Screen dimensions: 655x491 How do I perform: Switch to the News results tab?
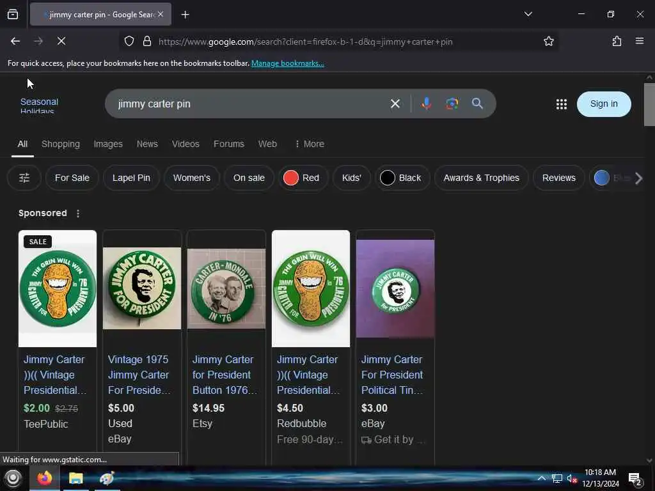[x=147, y=144]
